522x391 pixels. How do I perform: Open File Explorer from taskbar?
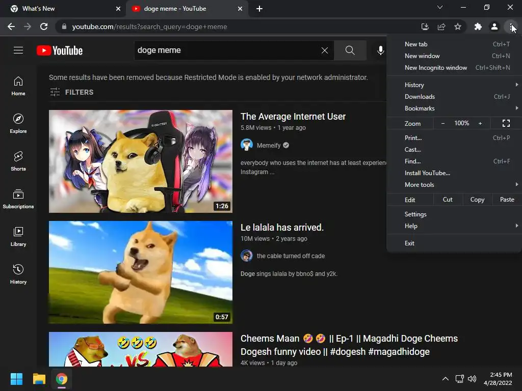click(39, 379)
